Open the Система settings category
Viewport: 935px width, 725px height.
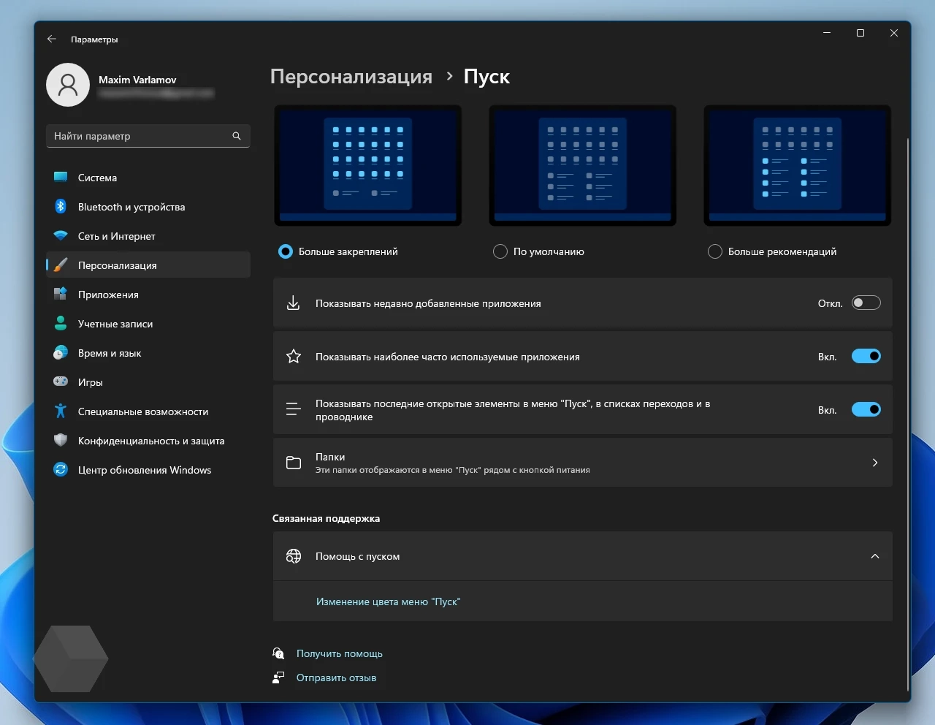[x=148, y=178]
